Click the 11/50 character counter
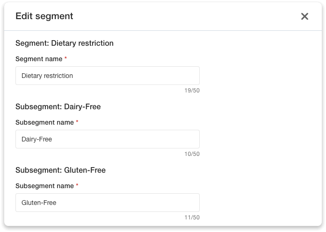The width and height of the screenshot is (326, 232). pyautogui.click(x=192, y=218)
